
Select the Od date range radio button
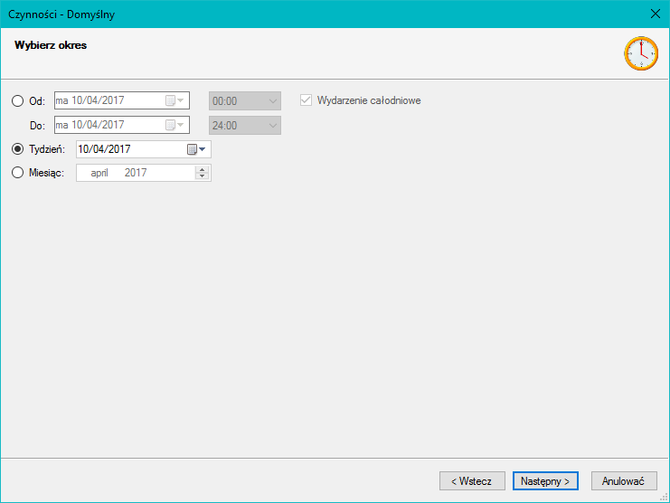coord(18,101)
